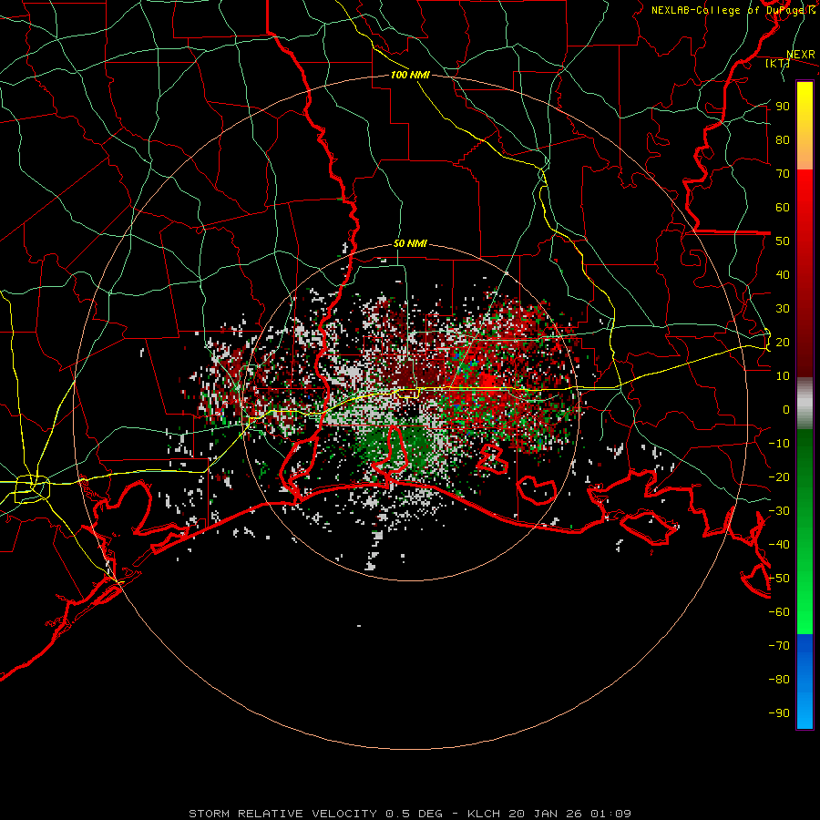Click the 50 value on velocity scale

783,241
